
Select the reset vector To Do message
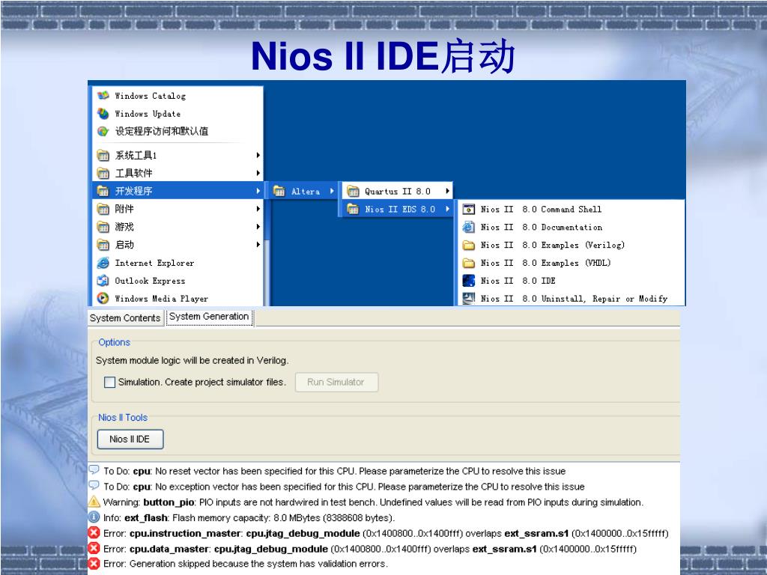[335, 471]
